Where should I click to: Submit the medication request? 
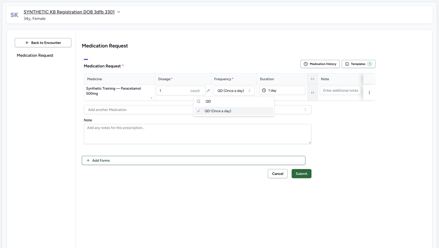301,174
